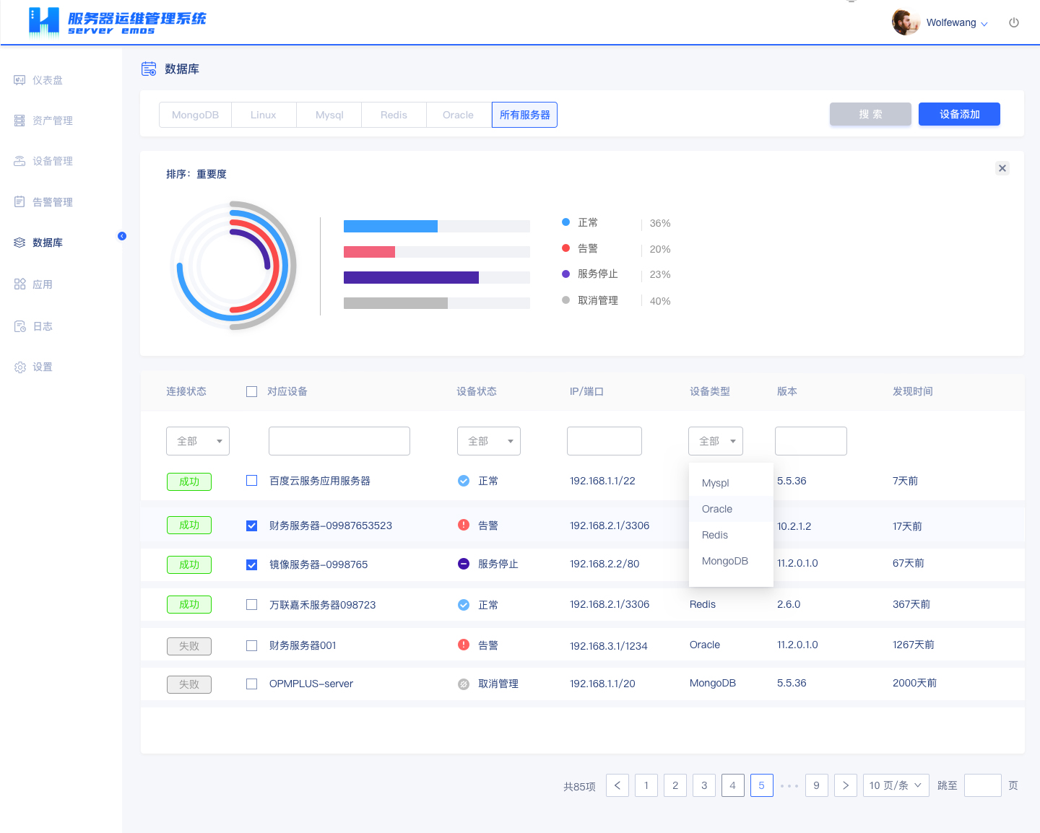The image size is (1040, 833).
Task: Expand the 10 页/条 page size dropdown
Action: point(896,785)
